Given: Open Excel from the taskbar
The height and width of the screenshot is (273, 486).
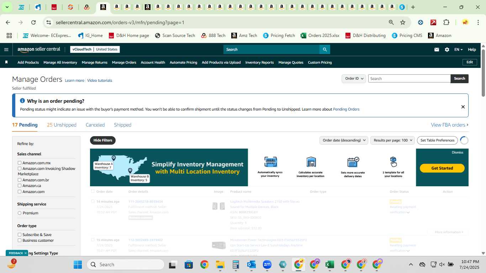Looking at the screenshot, I should click(329, 264).
